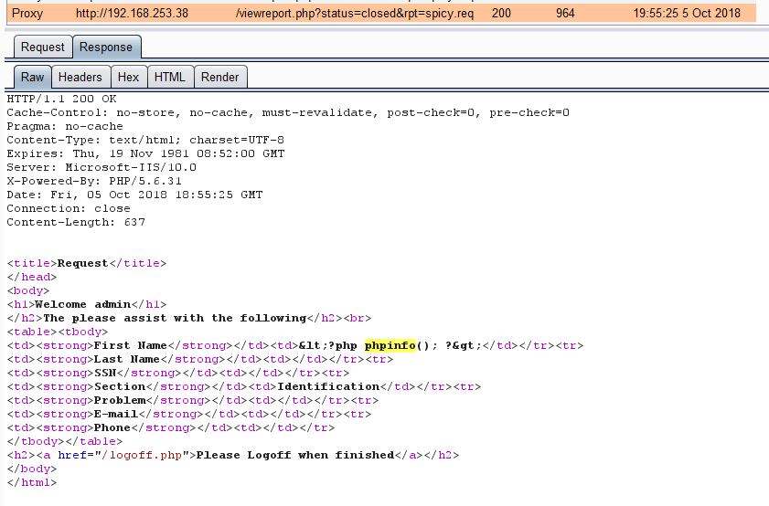Open the Raw view tab
The height and width of the screenshot is (506, 769).
[x=33, y=78]
